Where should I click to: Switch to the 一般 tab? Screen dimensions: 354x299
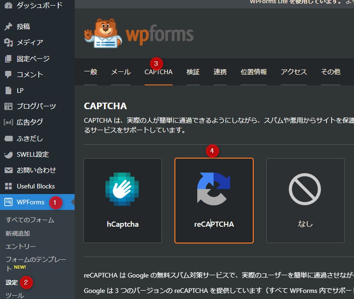pos(90,72)
